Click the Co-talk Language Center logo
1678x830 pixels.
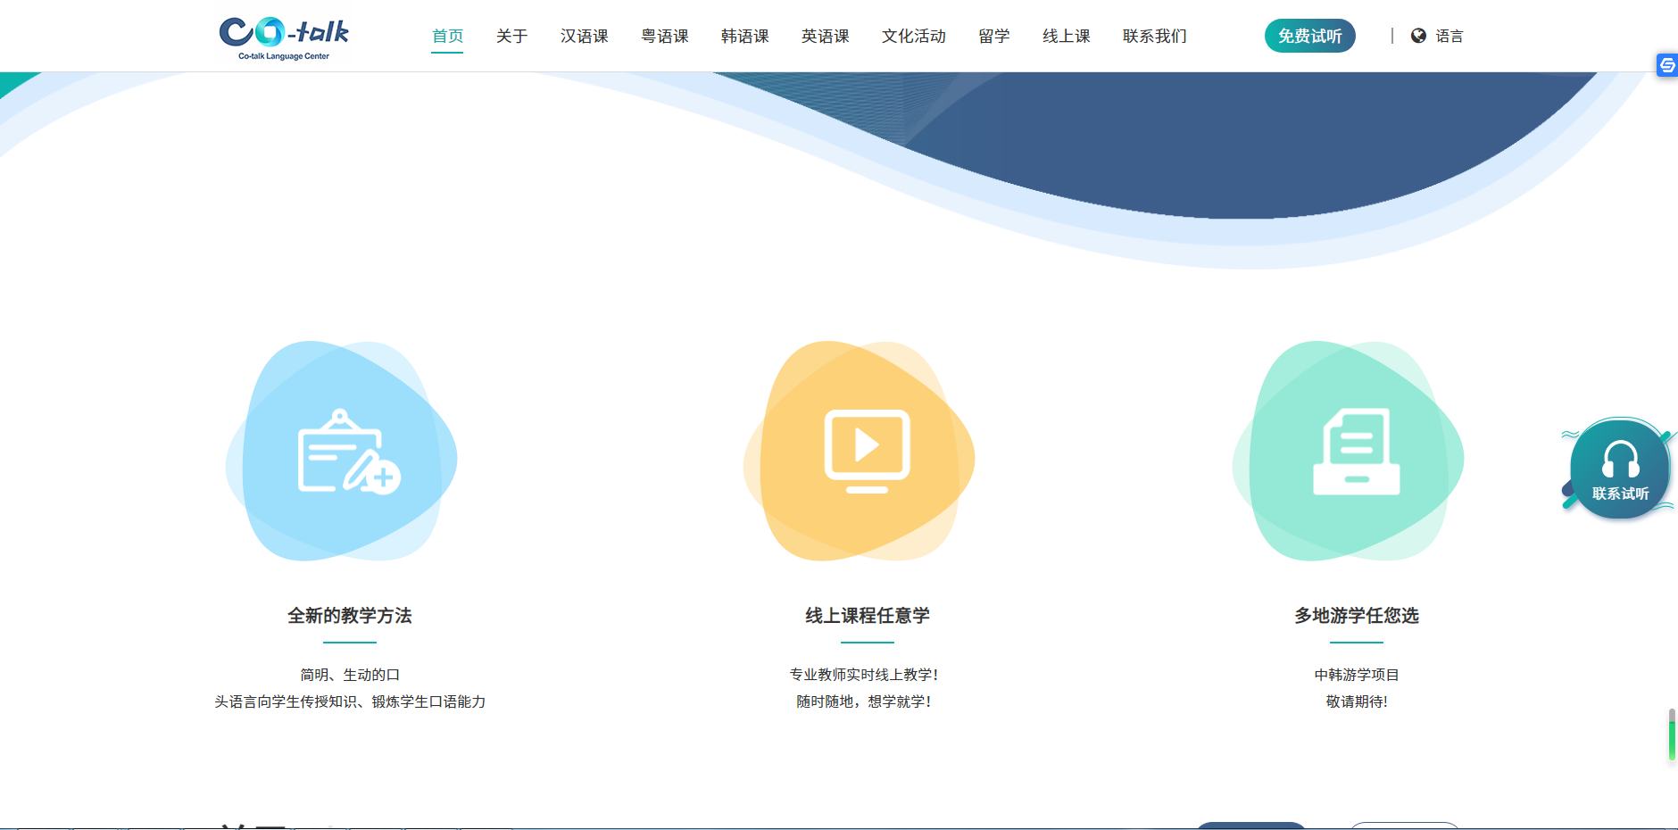tap(284, 37)
